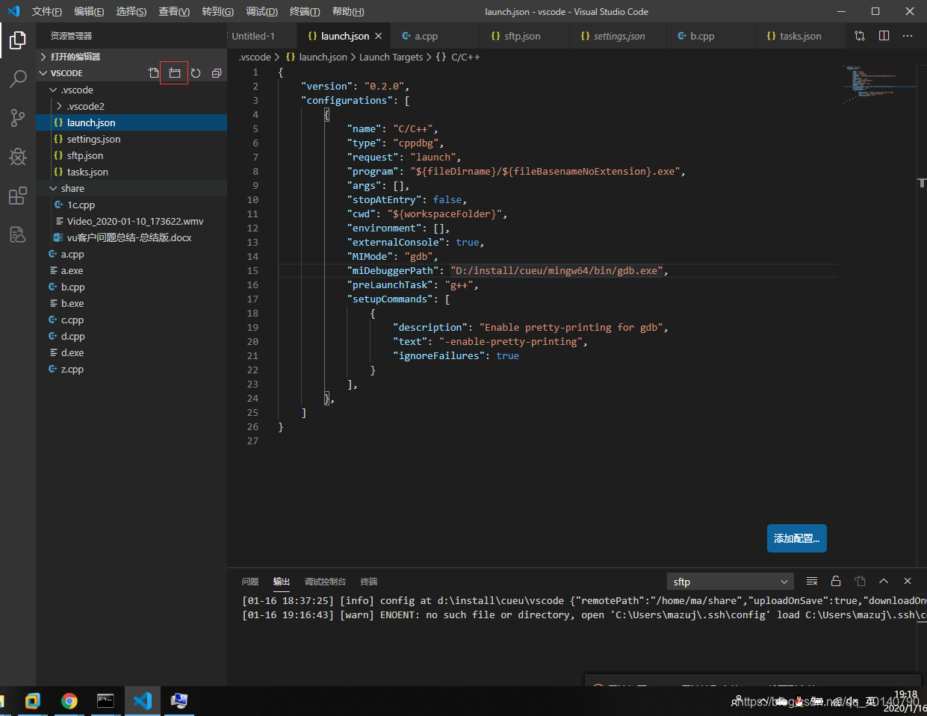Click New File icon in VSCODE header

pyautogui.click(x=153, y=72)
